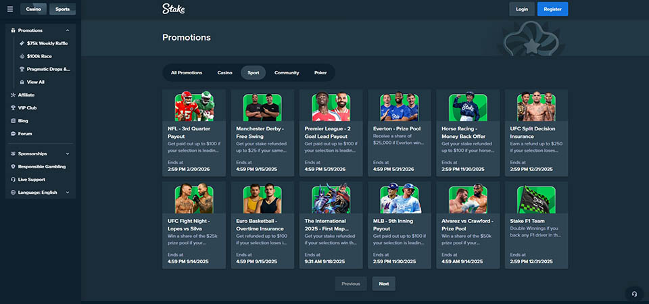Click the Promotions gift icon in sidebar

pyautogui.click(x=14, y=30)
